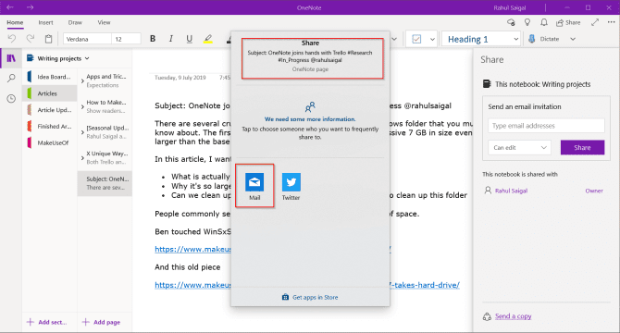Image resolution: width=620 pixels, height=333 pixels.
Task: Click Add section at the bottom
Action: (46, 322)
